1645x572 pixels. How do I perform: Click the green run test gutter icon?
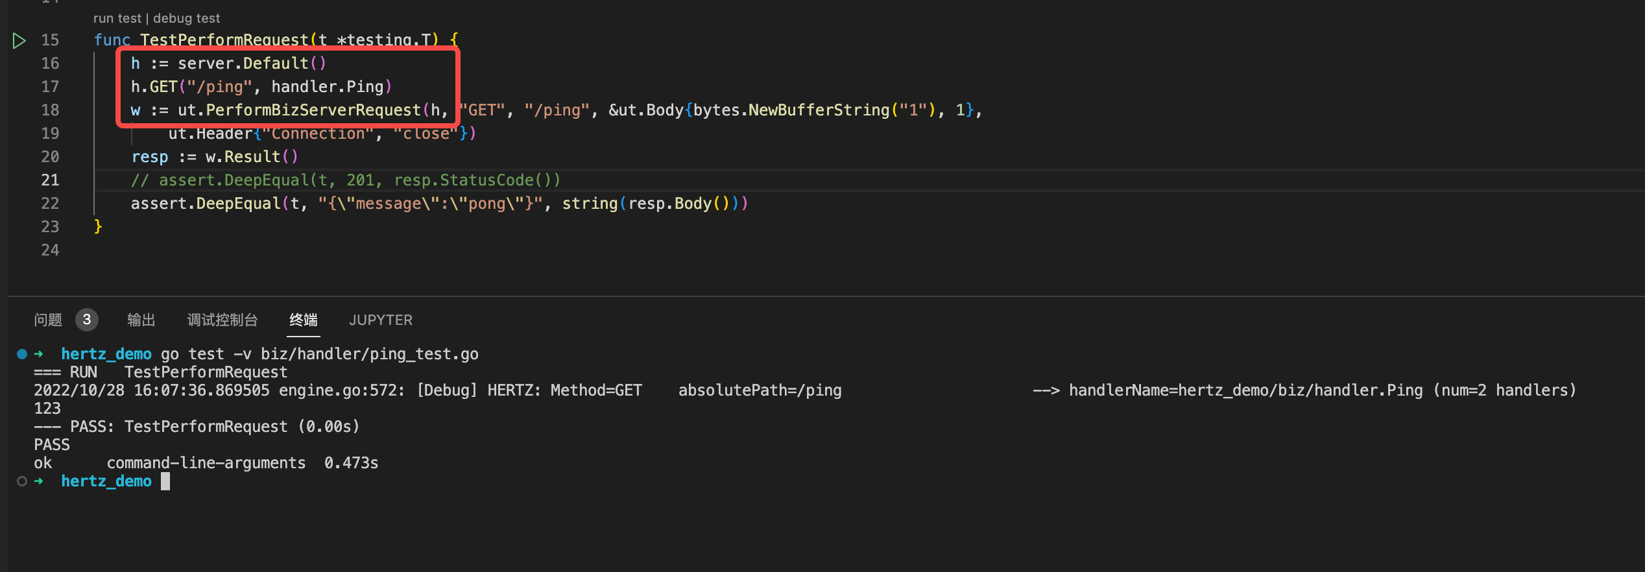pyautogui.click(x=19, y=41)
